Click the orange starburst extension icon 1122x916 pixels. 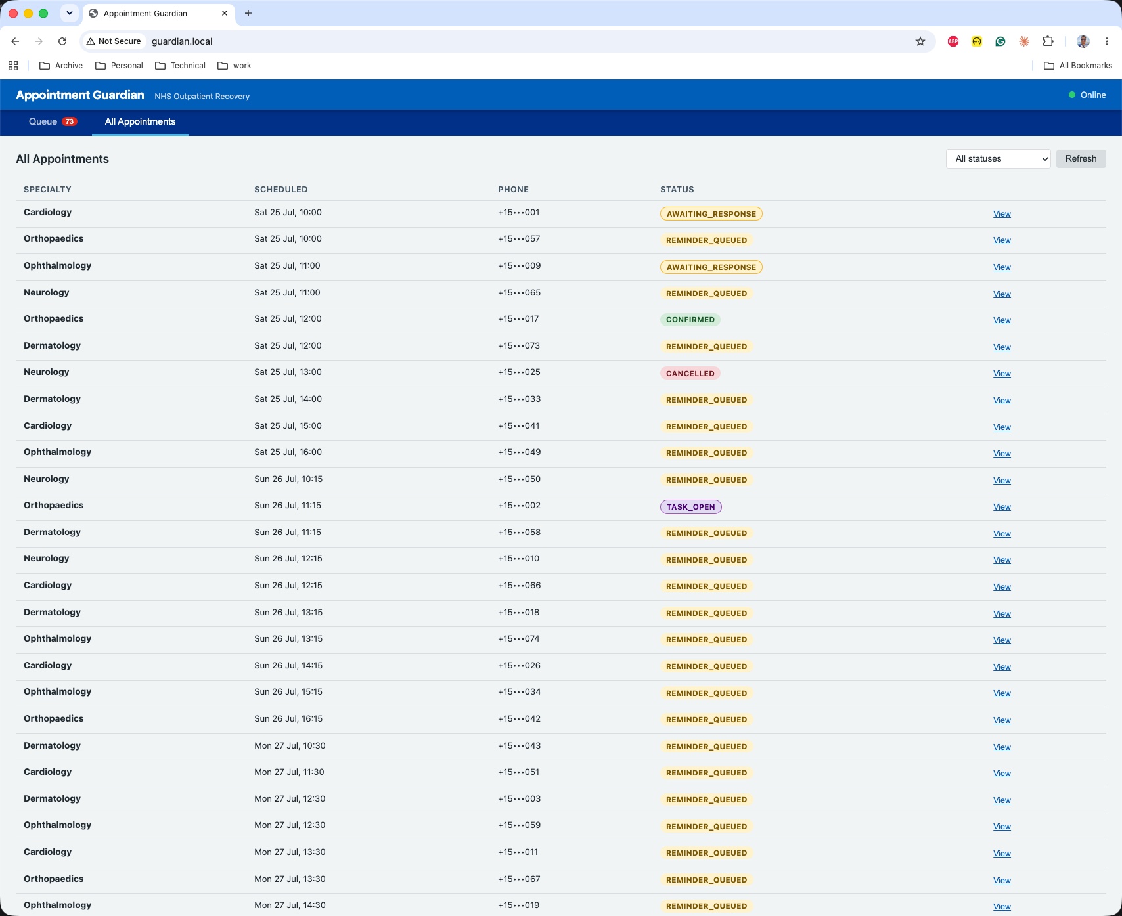tap(1024, 41)
